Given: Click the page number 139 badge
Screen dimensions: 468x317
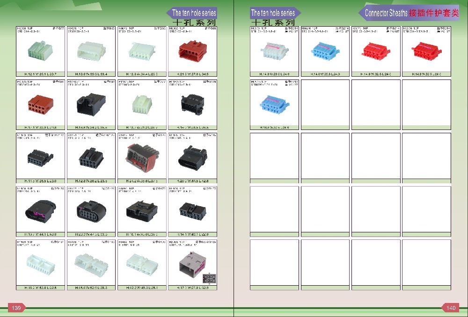Looking at the screenshot, I should (x=16, y=308).
